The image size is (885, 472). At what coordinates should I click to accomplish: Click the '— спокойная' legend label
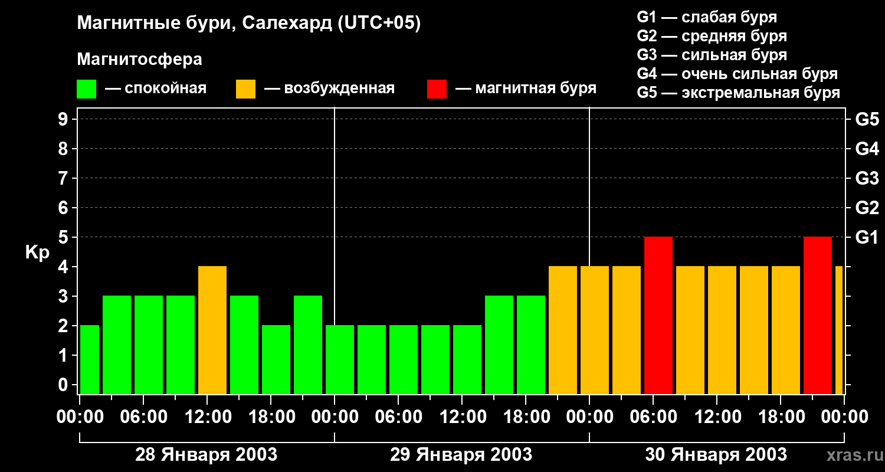[156, 88]
